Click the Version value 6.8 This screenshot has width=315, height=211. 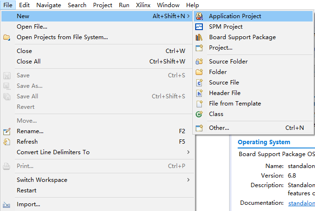tap(292, 176)
